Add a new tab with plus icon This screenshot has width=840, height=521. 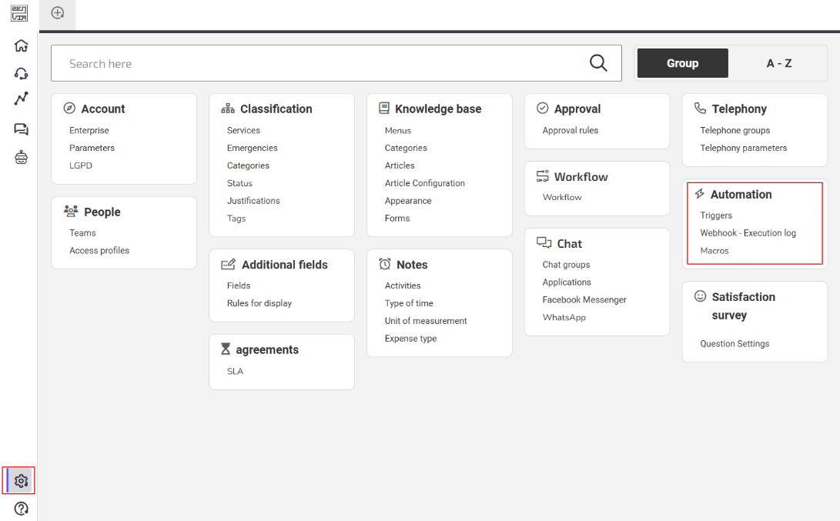pyautogui.click(x=57, y=13)
